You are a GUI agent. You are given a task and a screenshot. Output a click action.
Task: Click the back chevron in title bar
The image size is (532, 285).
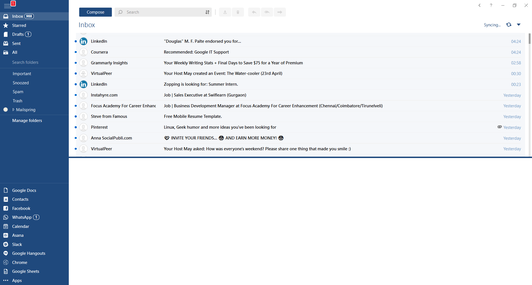(x=480, y=5)
